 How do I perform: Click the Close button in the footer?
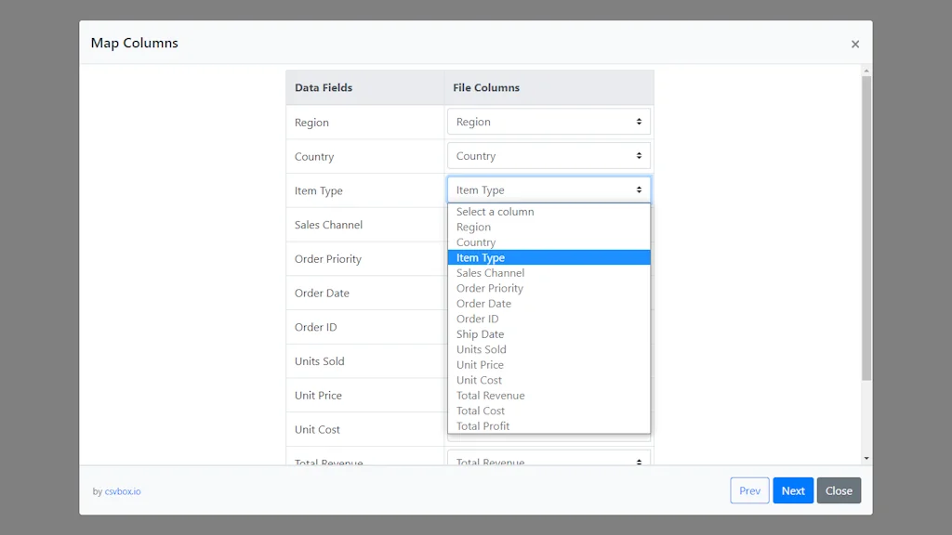pyautogui.click(x=838, y=490)
